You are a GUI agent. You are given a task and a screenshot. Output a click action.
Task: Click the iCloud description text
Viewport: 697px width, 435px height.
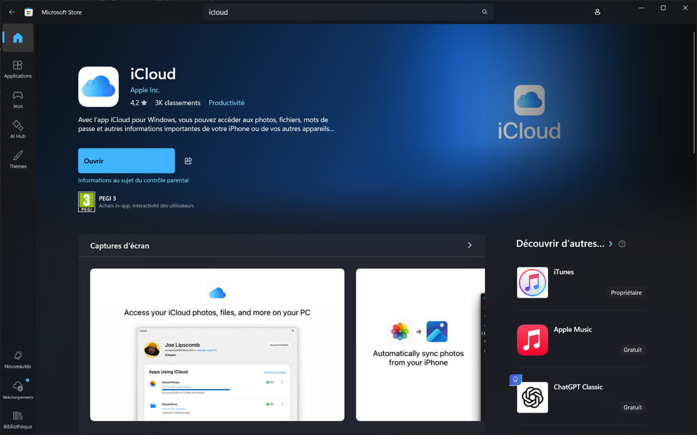206,124
